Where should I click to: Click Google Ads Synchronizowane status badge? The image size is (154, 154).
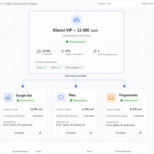[x=25, y=101]
